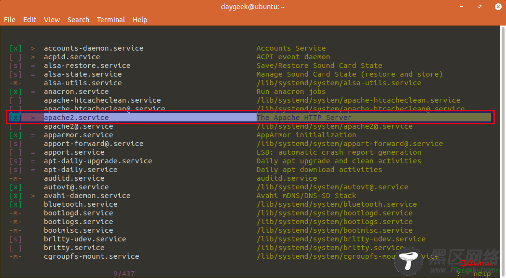Toggle checkbox for apparmor.service
Screen dimensions: 506x278
[x=15, y=135]
